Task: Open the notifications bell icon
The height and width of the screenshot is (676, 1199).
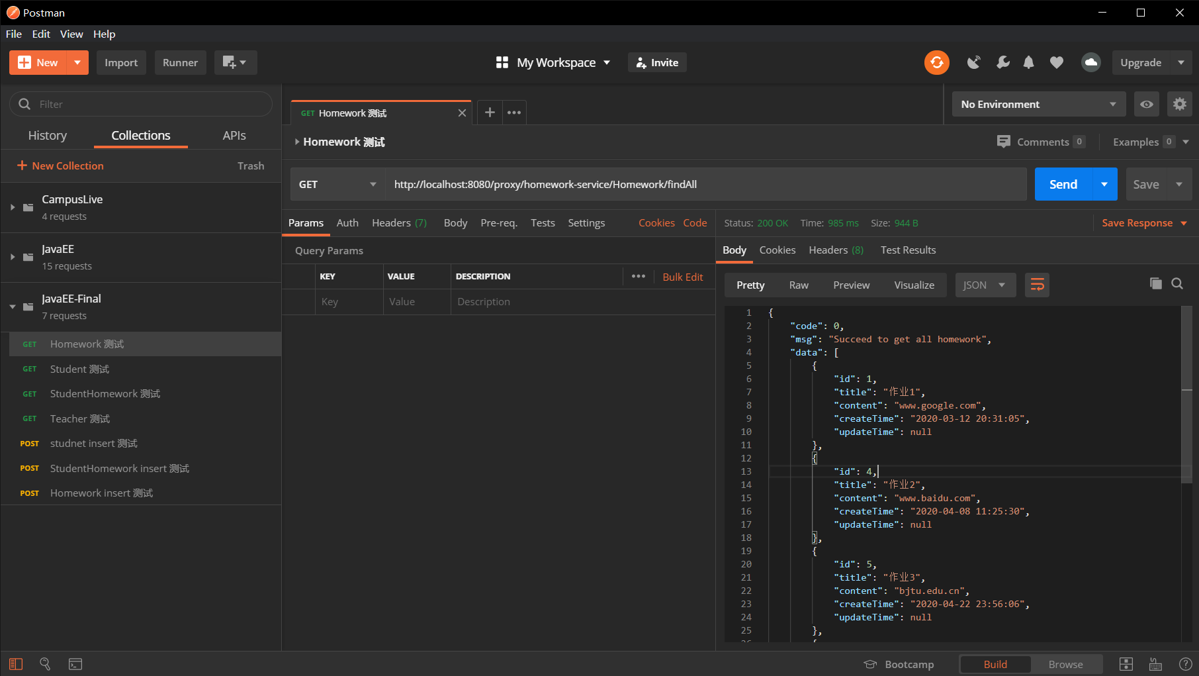Action: [1028, 62]
